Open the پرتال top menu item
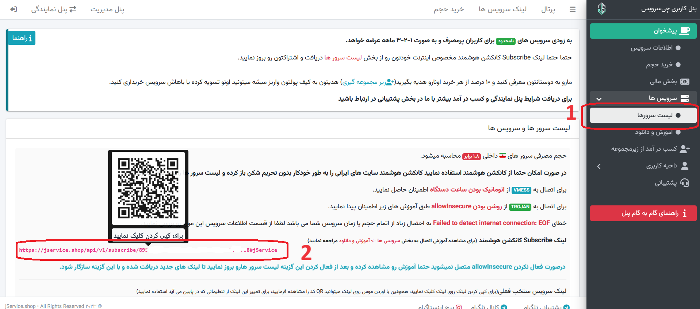The height and width of the screenshot is (309, 700). [548, 9]
